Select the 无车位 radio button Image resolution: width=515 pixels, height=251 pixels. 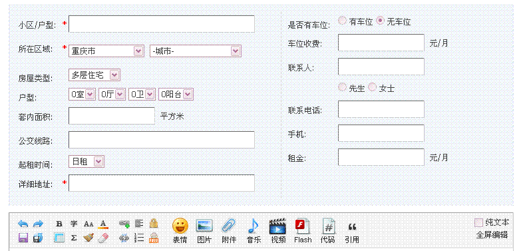[x=381, y=21]
